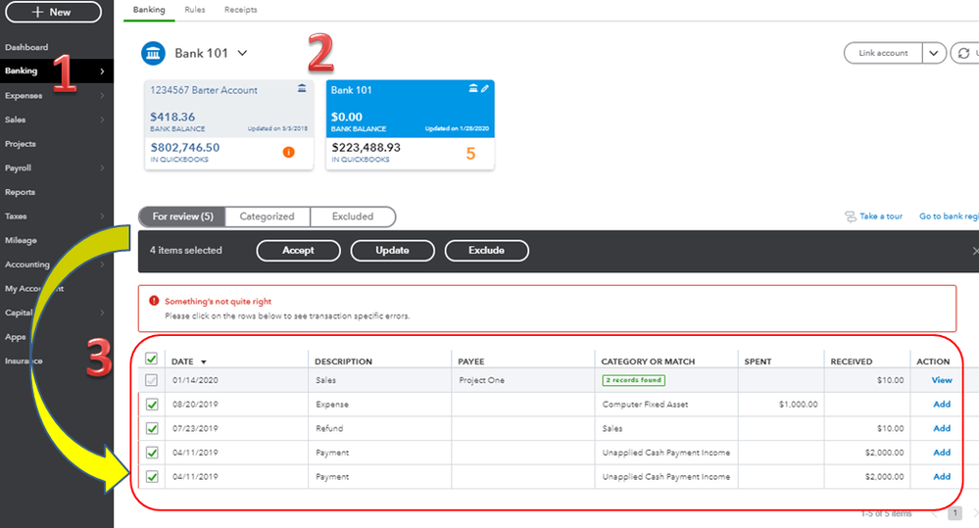This screenshot has height=528, width=979.
Task: Click the refresh update icon
Action: tap(963, 53)
